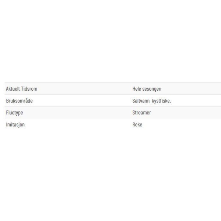Click the word Aktuelt in first row
The height and width of the screenshot is (221, 221).
[x=13, y=89]
